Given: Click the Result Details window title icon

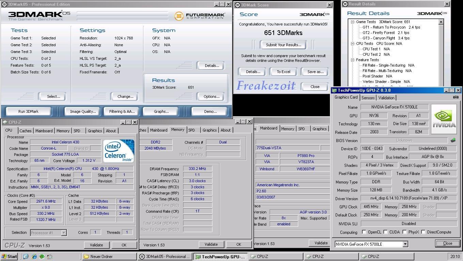Looking at the screenshot, I should click(x=345, y=4).
